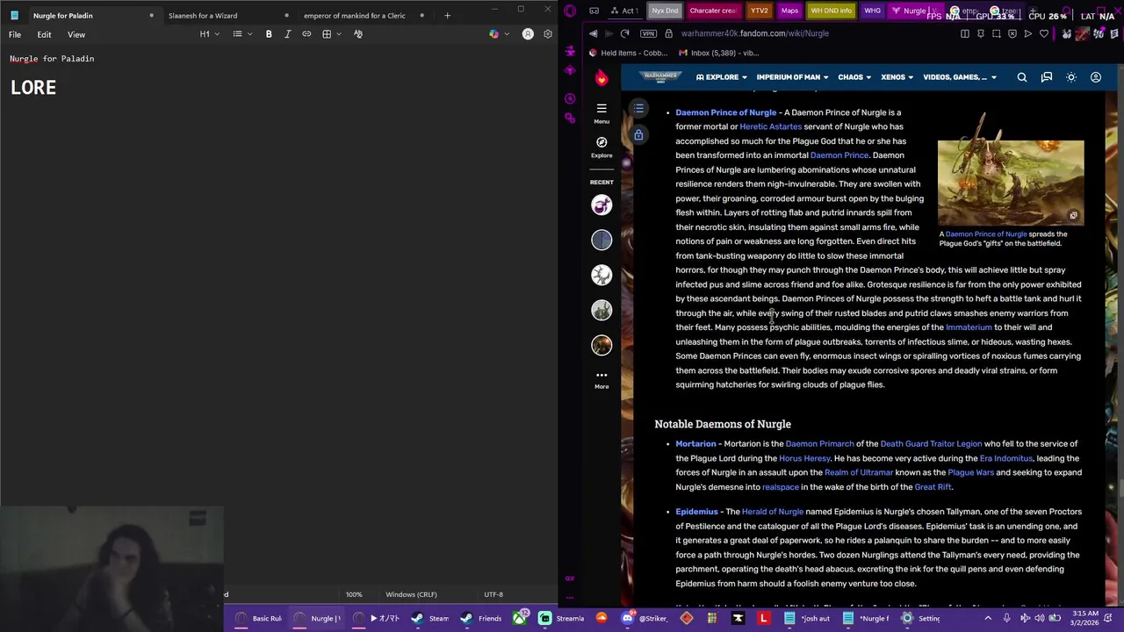Follow the Immaterium link
1124x632 pixels.
click(969, 327)
